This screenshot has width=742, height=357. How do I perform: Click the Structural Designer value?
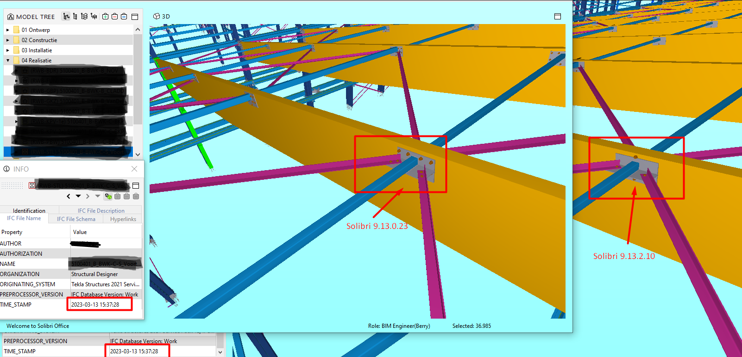[x=94, y=274]
